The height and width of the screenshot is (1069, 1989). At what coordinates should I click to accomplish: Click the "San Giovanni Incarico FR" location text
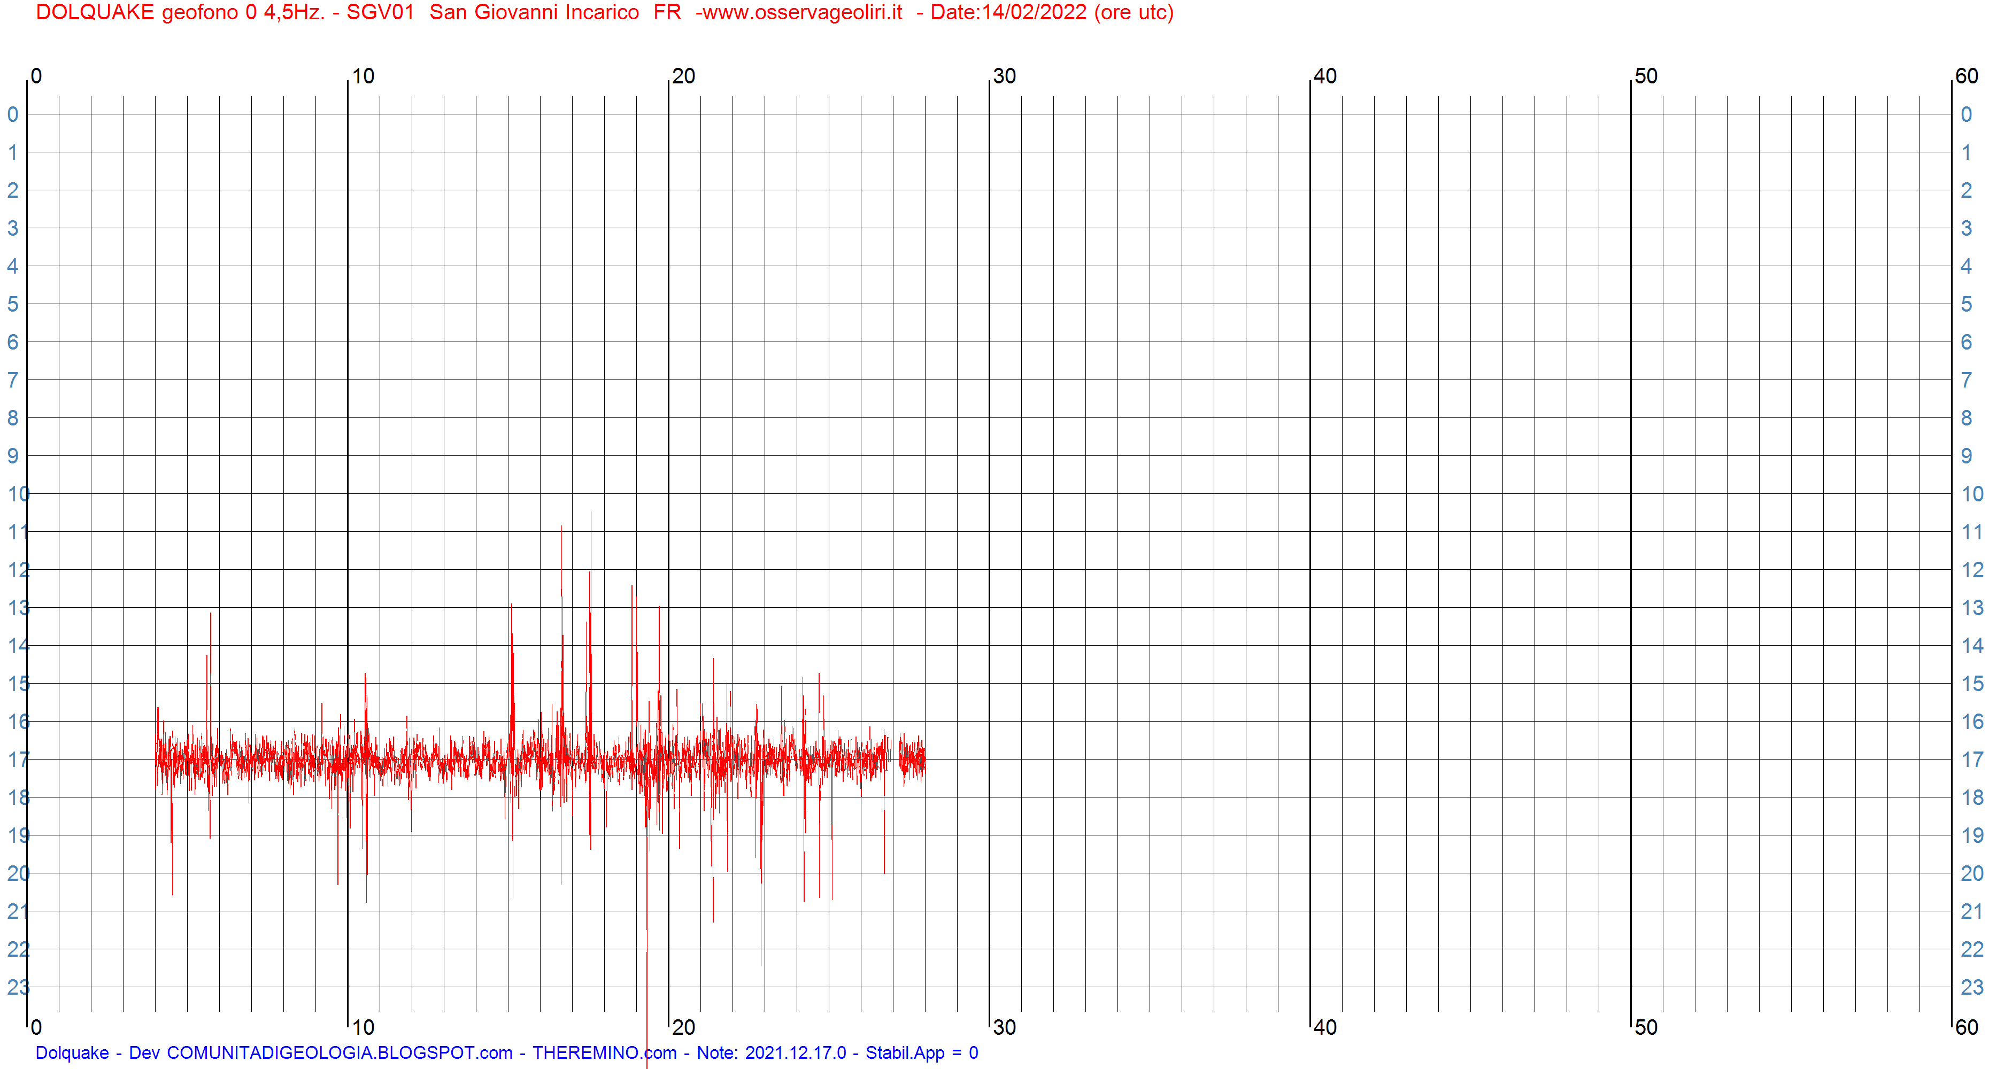(555, 12)
